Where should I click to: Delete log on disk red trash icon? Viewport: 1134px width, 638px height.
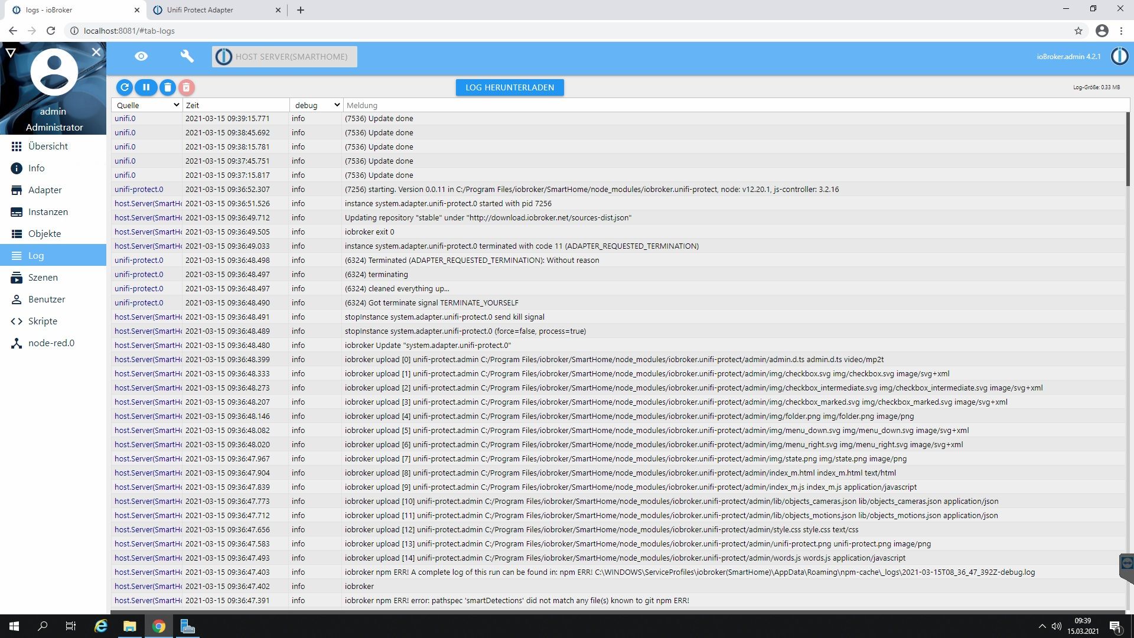tap(186, 87)
